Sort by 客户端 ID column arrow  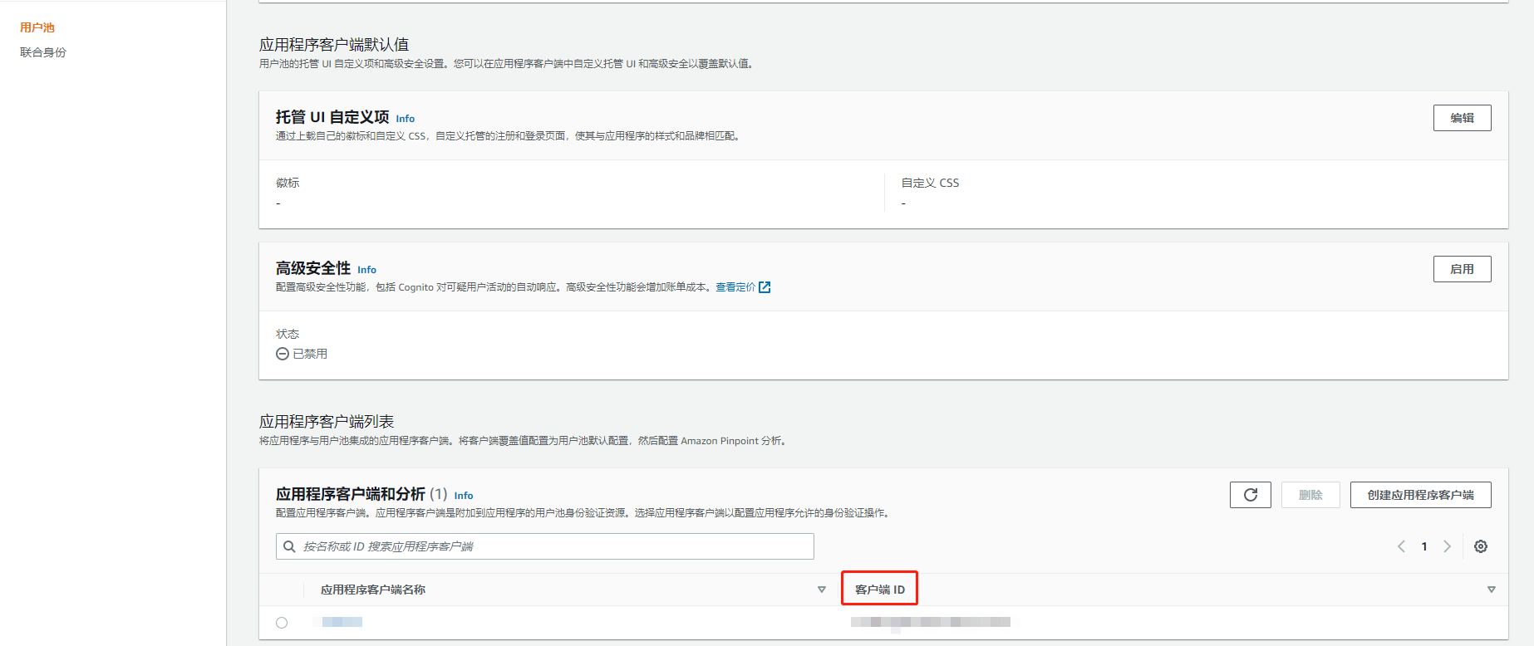(x=1491, y=590)
